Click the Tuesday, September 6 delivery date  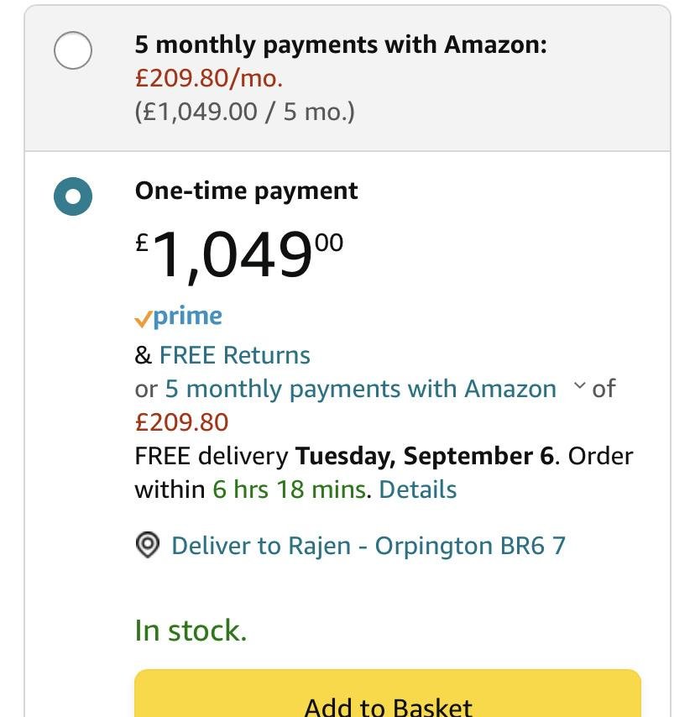pyautogui.click(x=425, y=456)
